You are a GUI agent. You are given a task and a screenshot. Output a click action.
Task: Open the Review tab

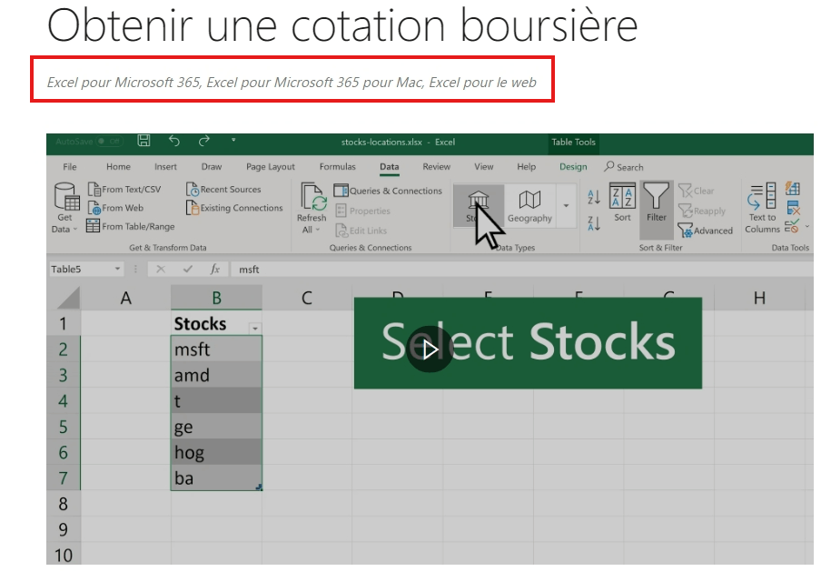coord(436,167)
